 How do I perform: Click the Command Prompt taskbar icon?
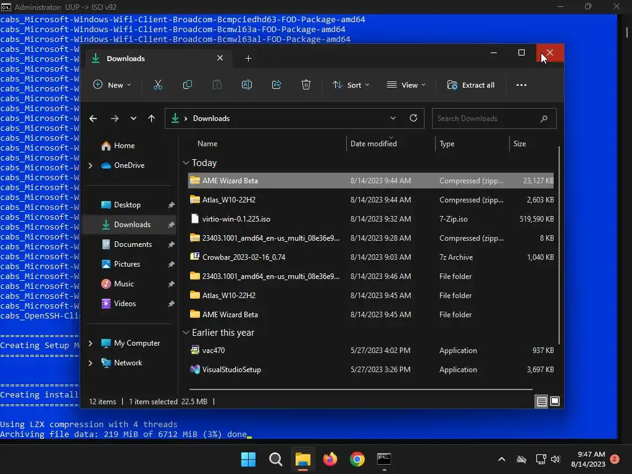384,459
